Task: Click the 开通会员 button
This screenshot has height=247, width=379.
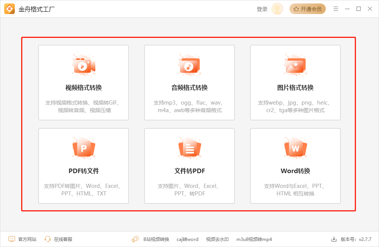Action: pos(308,9)
